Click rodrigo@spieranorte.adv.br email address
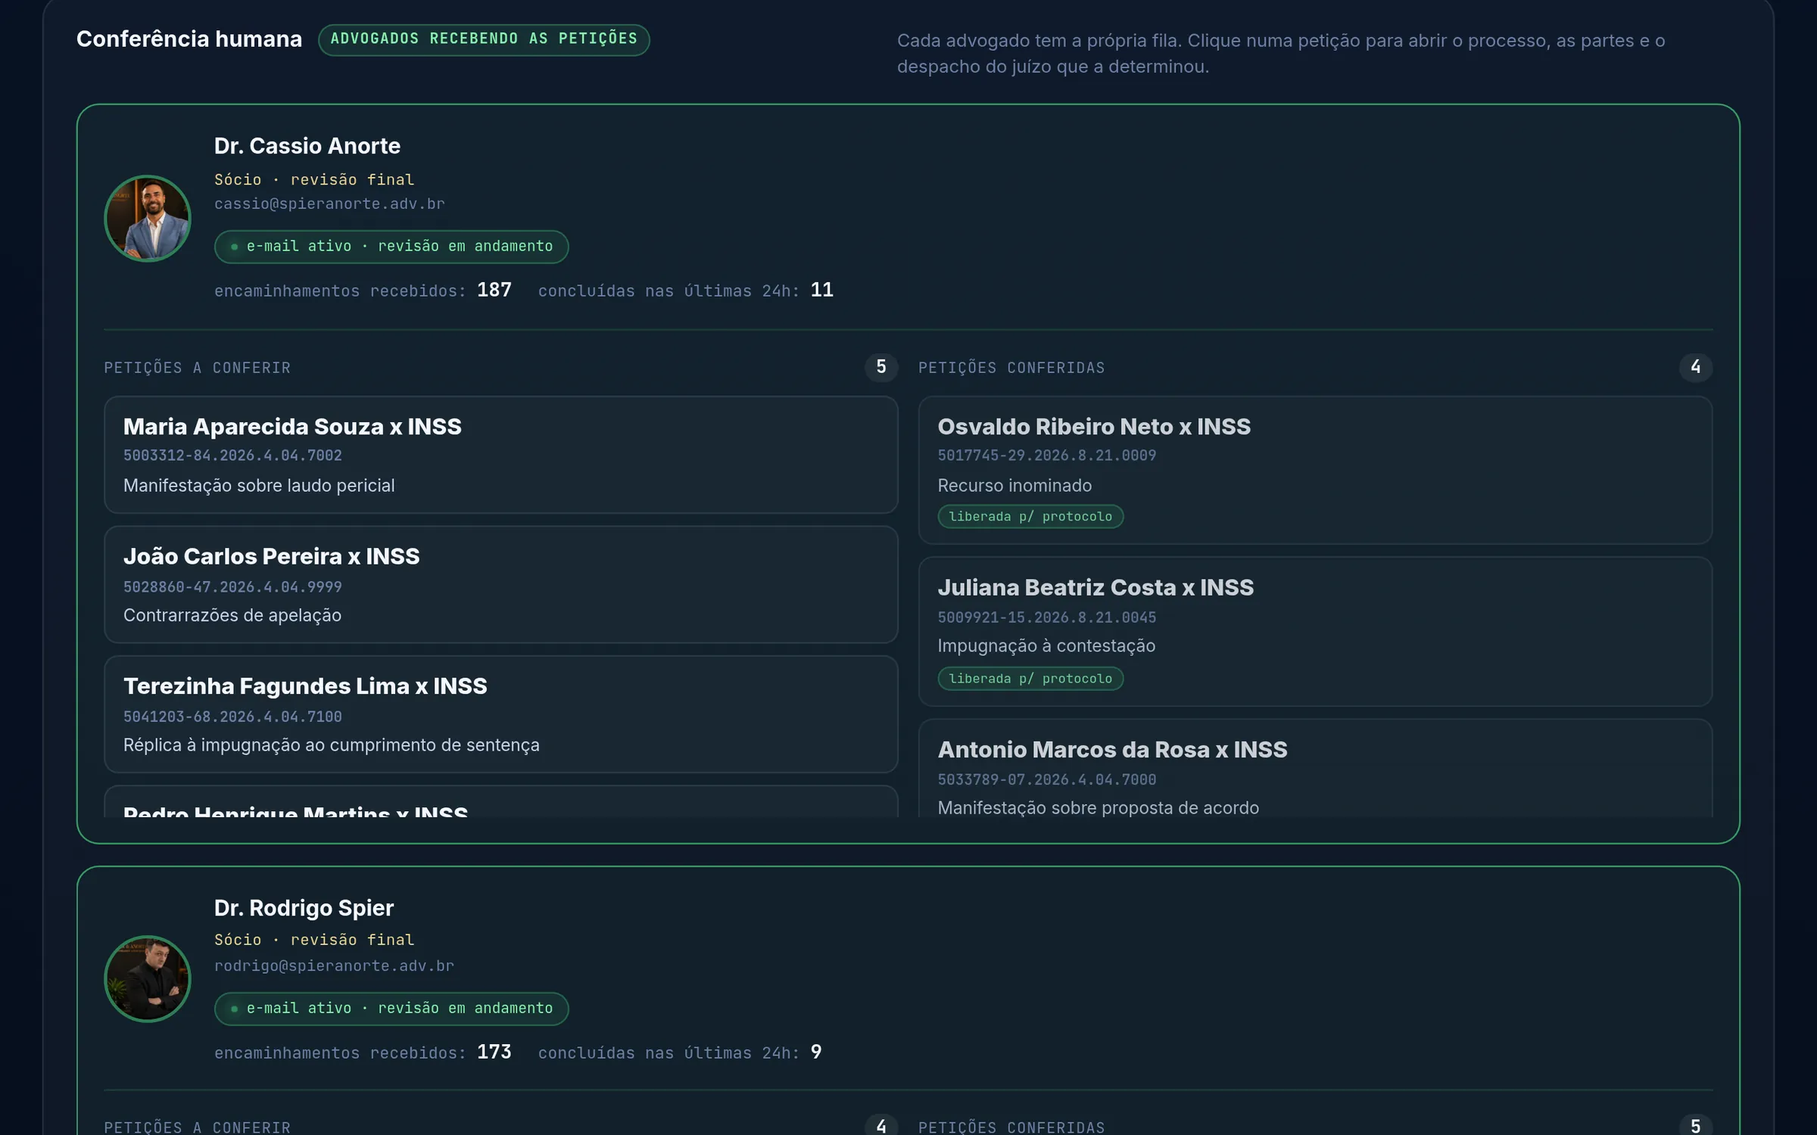Image resolution: width=1817 pixels, height=1135 pixels. click(x=334, y=966)
